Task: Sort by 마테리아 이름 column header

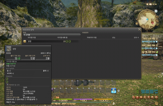Action: [92, 38]
